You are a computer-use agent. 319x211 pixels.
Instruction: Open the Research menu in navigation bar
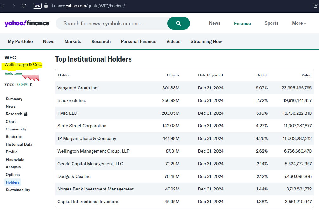pyautogui.click(x=101, y=41)
